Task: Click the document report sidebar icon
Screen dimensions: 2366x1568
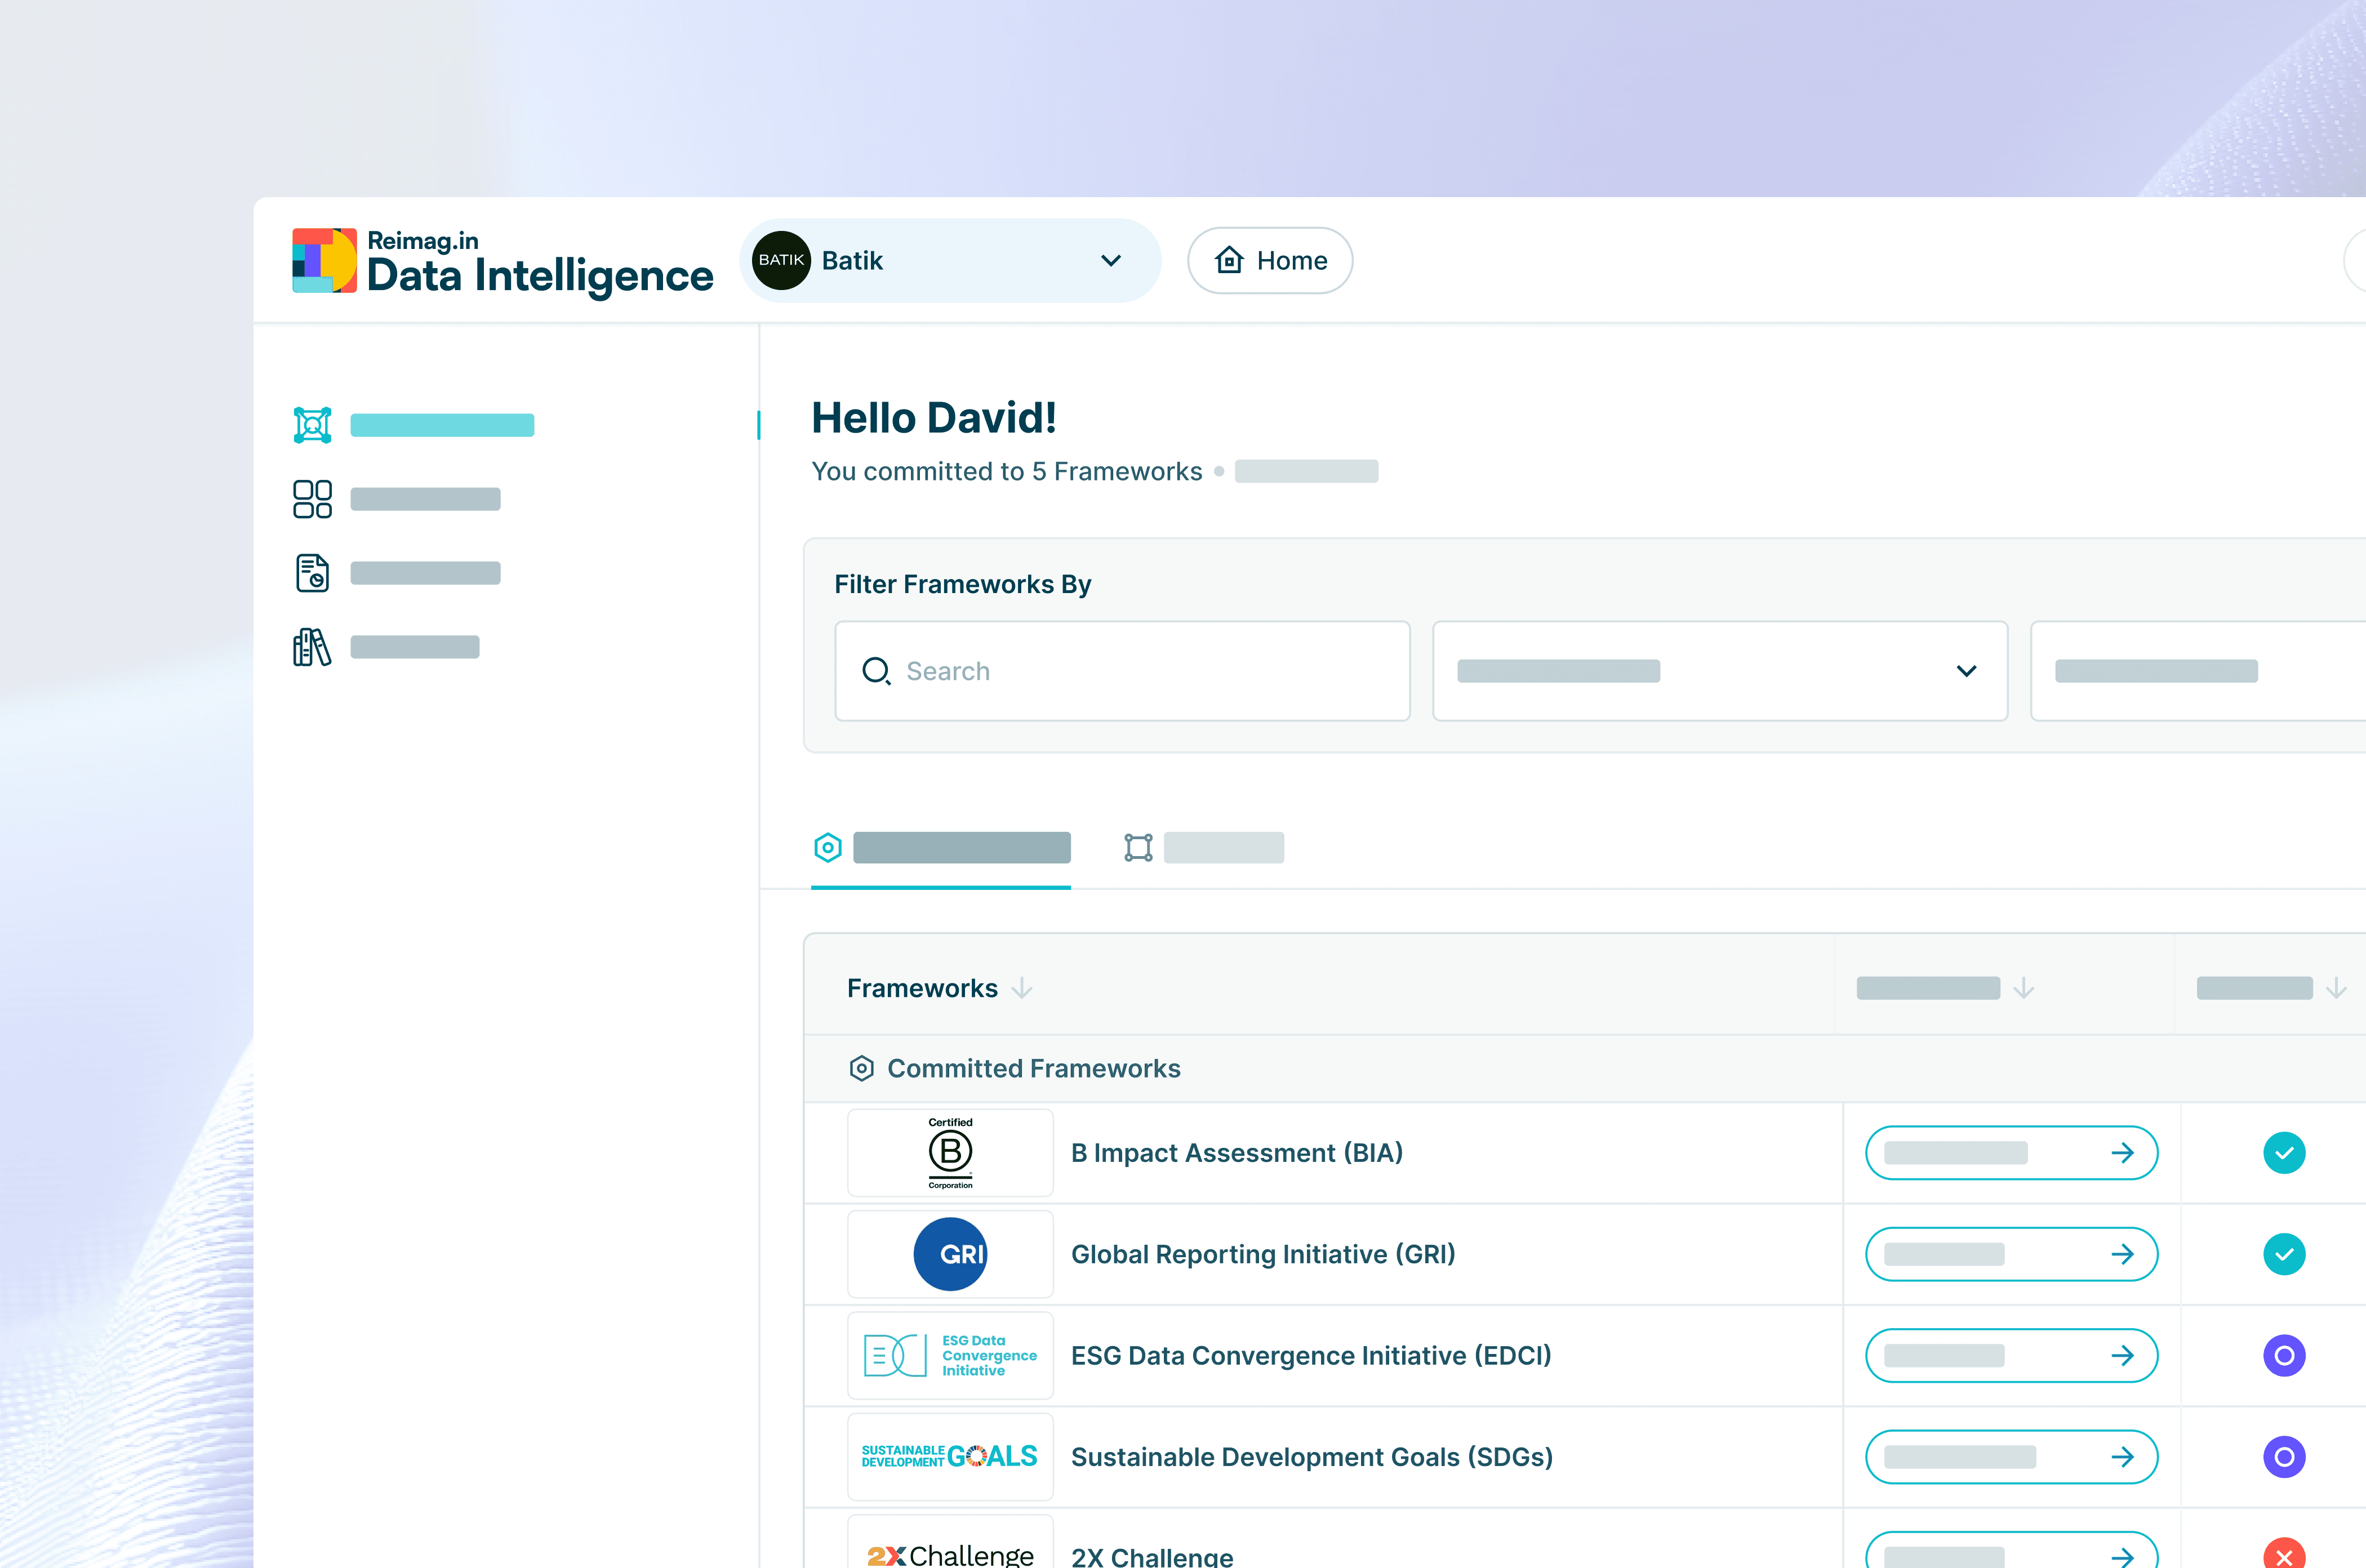Action: pos(312,573)
